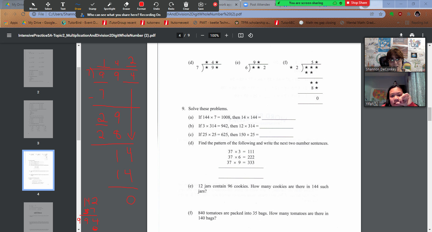Redo the annotation
This screenshot has width=432, height=232.
click(x=171, y=6)
